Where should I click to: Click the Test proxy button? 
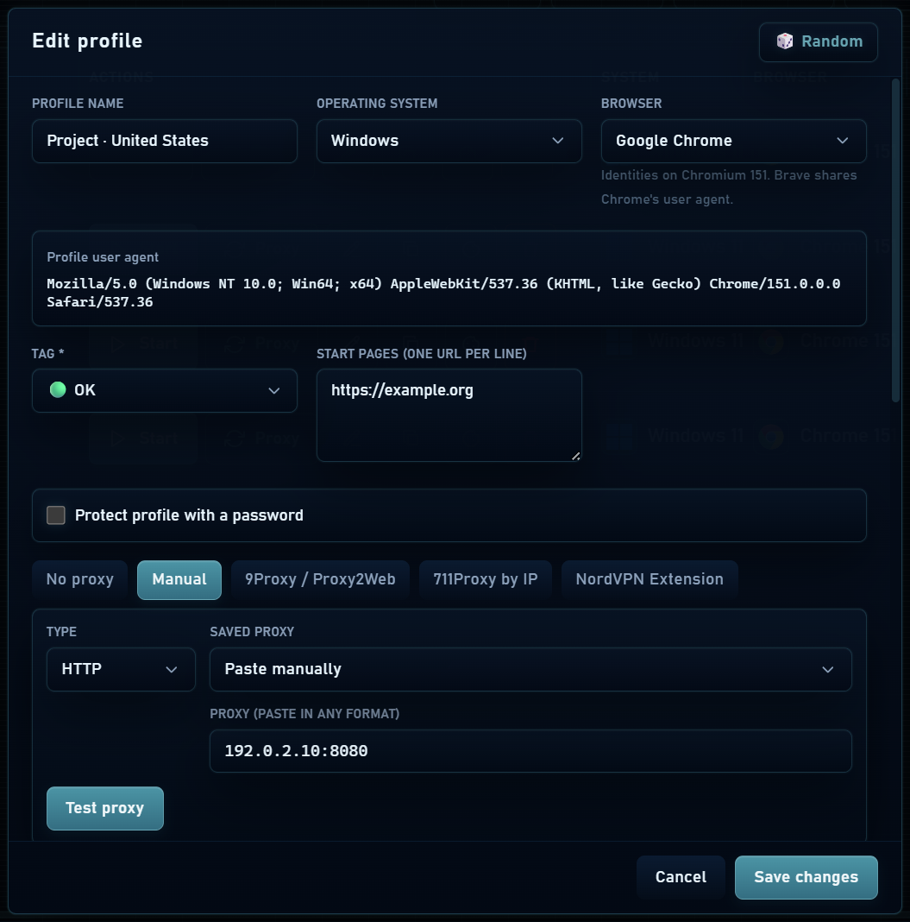(105, 809)
